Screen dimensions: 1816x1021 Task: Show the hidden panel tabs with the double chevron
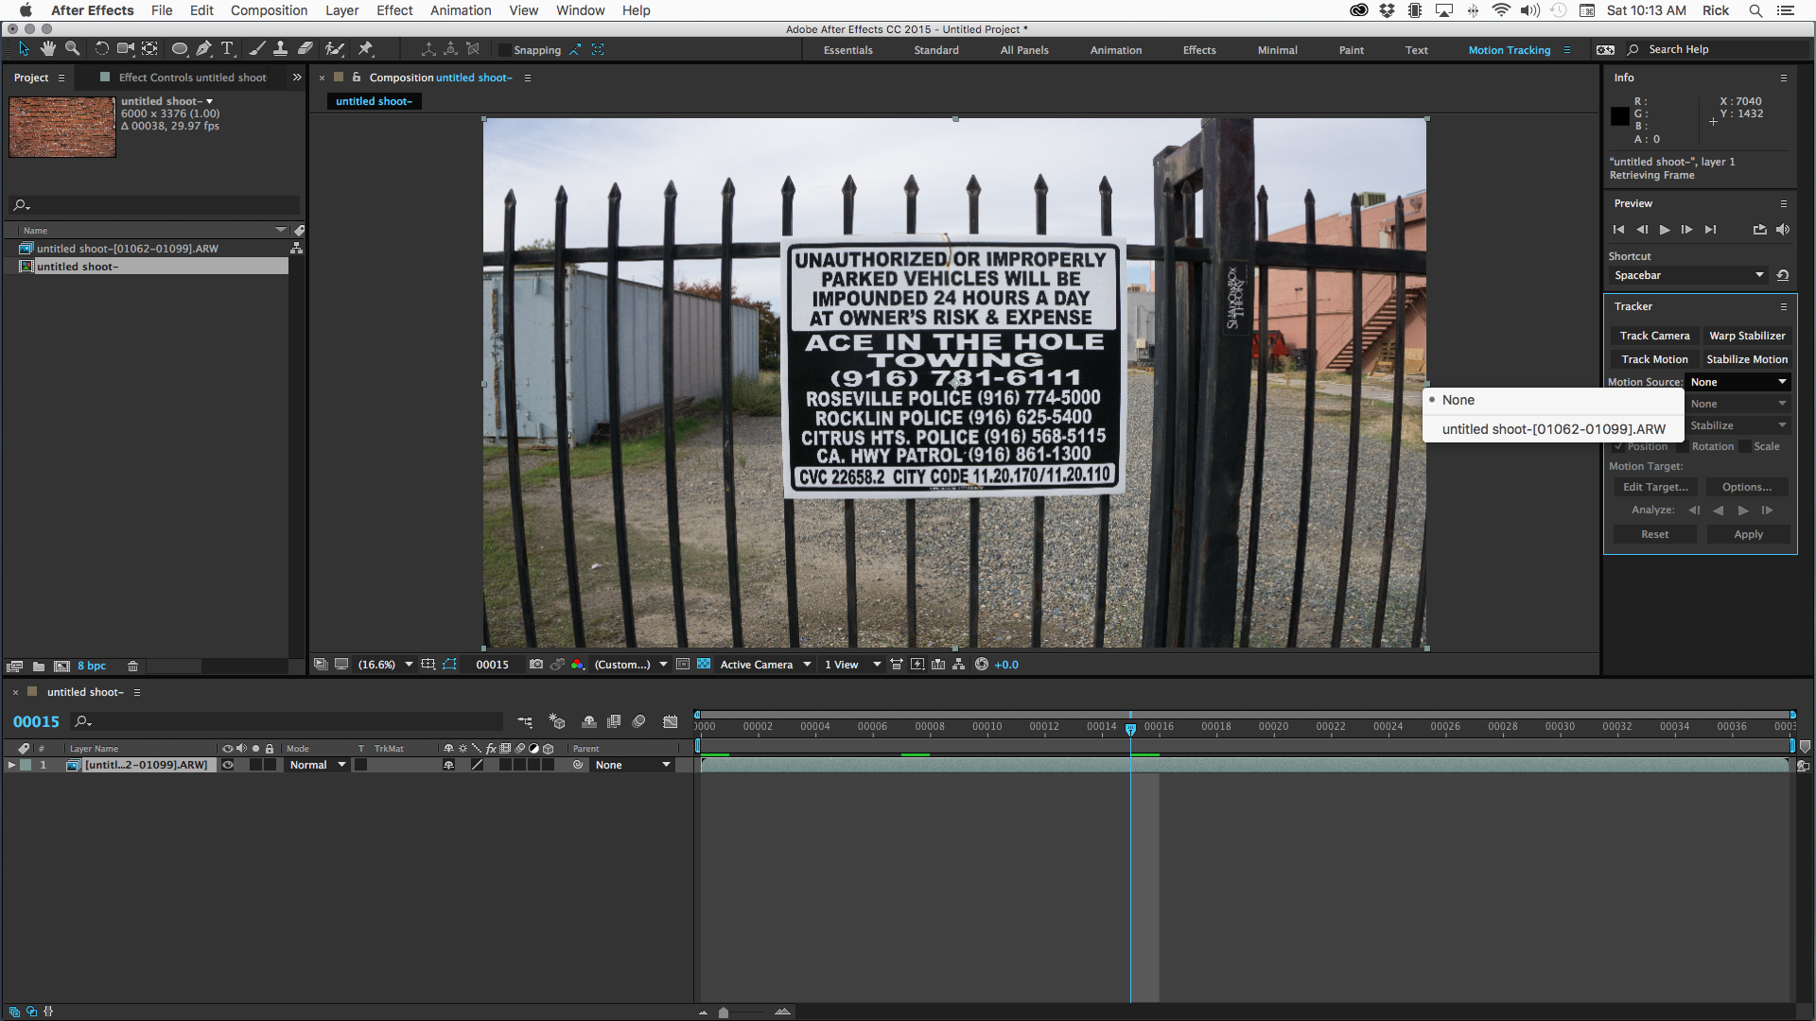coord(297,78)
